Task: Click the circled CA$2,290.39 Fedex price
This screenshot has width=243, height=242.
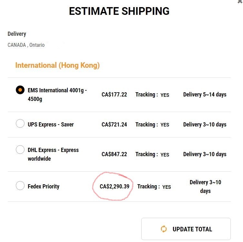Action: 115,187
